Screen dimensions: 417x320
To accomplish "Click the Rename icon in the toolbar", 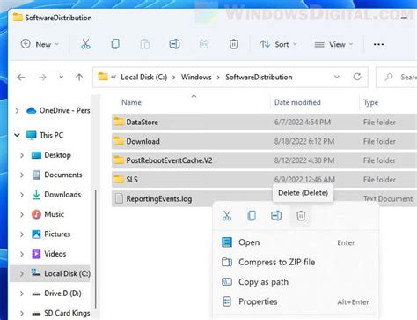I will (174, 44).
